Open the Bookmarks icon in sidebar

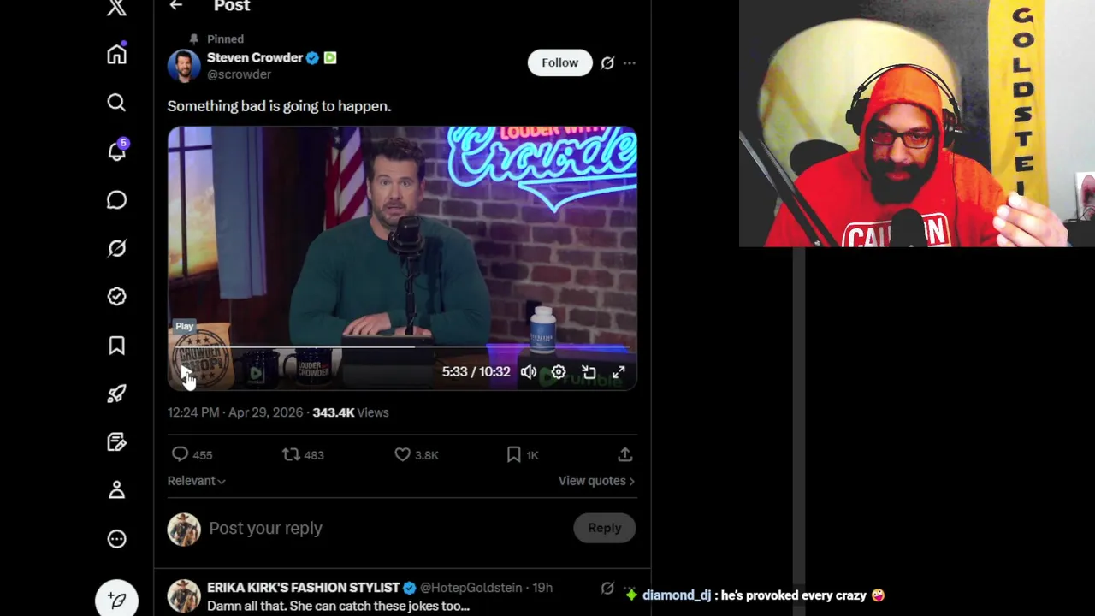117,345
